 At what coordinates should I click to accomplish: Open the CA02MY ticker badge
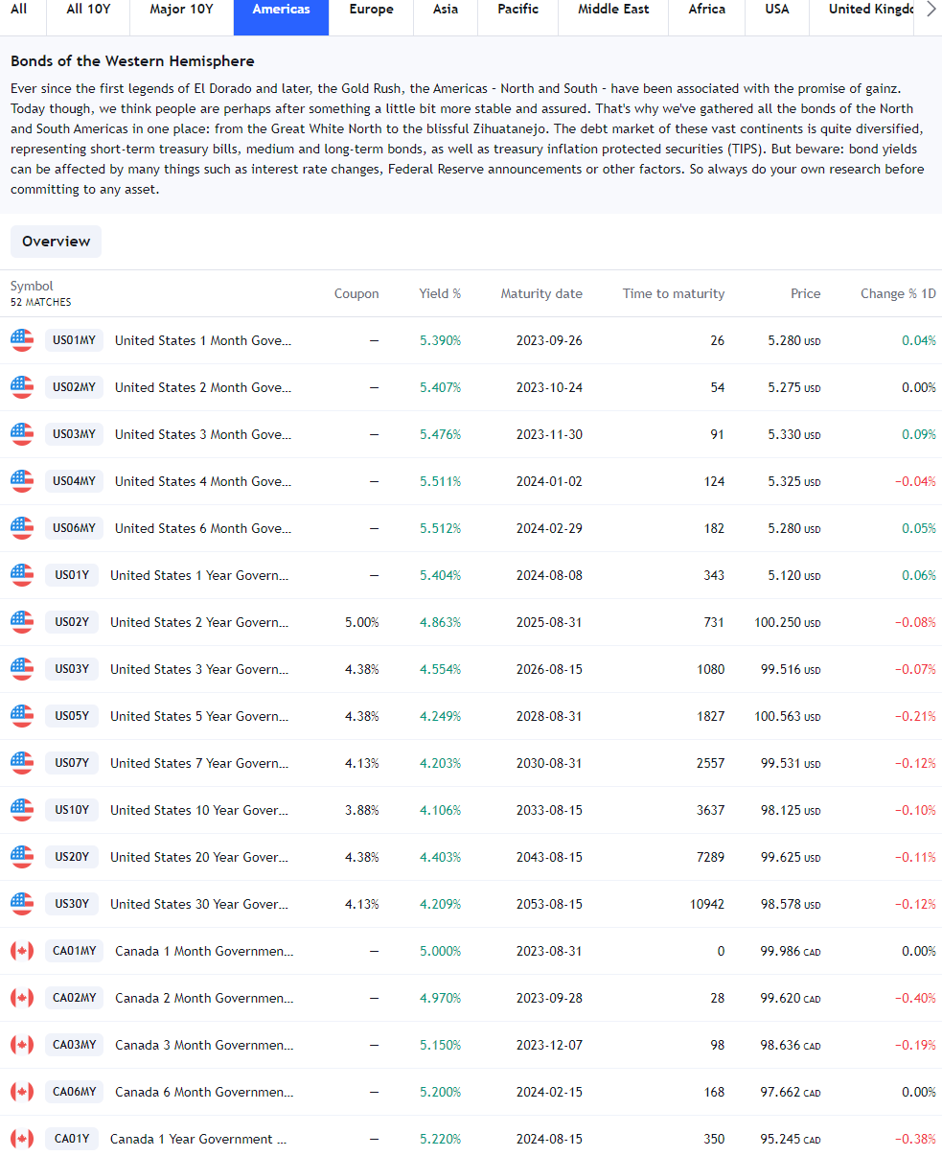coord(74,998)
